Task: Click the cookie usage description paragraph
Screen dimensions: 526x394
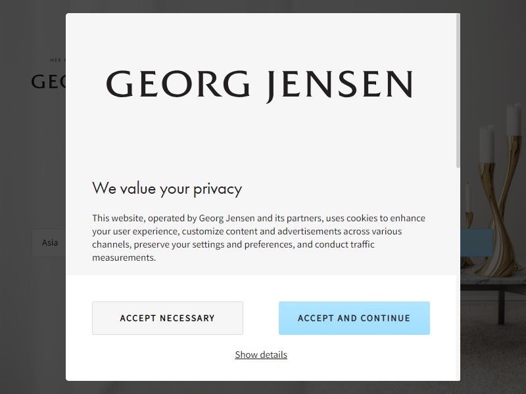Action: tap(258, 238)
